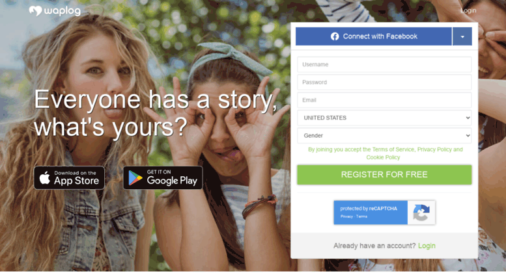Click the Google Play triangle icon
This screenshot has width=506, height=275.
pyautogui.click(x=135, y=177)
